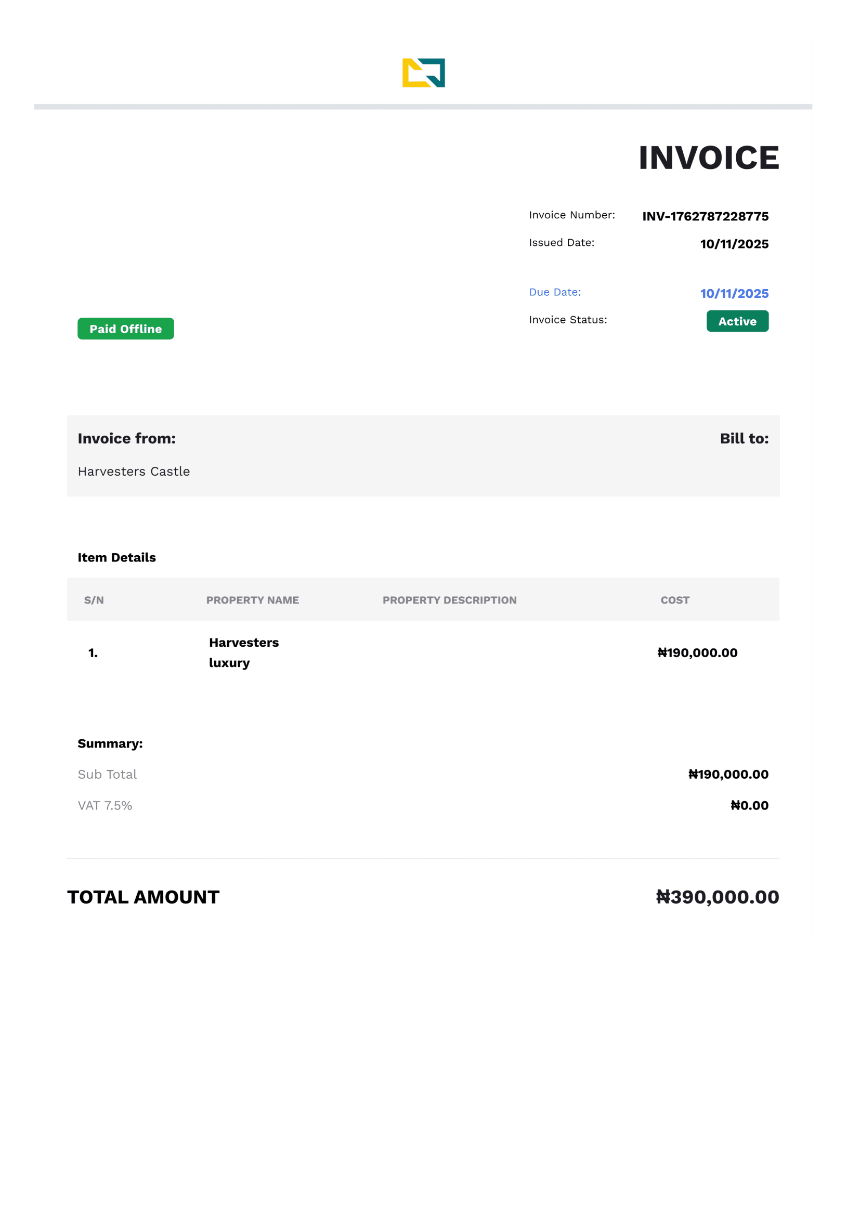Click the PROPERTY NAME column header
Viewport: 860px width, 1216px height.
(x=253, y=600)
